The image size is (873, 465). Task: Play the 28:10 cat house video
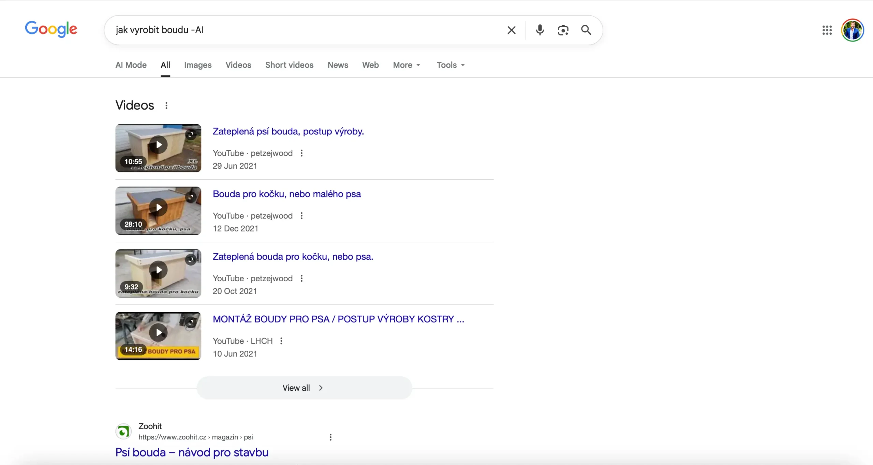click(159, 207)
